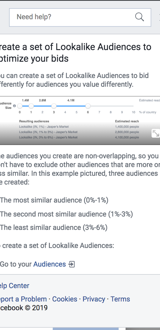The height and width of the screenshot is (330, 160).
Task: Select the slider handle labeled 2.8M
Action: [54, 106]
